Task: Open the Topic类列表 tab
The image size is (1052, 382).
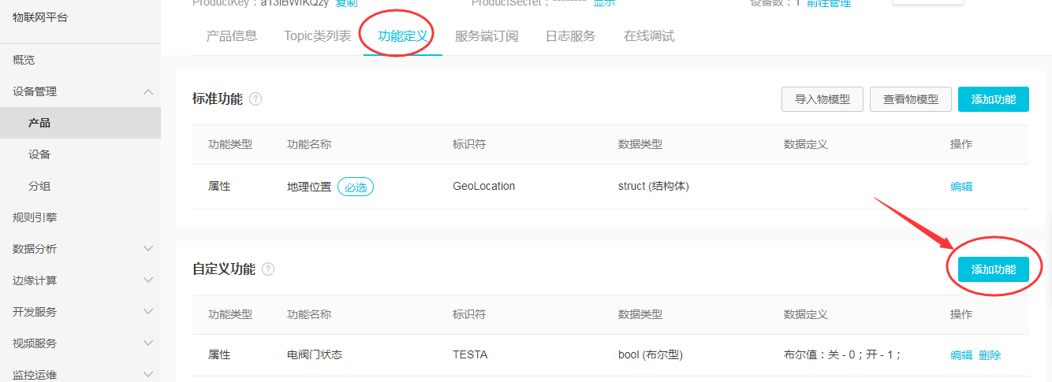Action: 318,36
